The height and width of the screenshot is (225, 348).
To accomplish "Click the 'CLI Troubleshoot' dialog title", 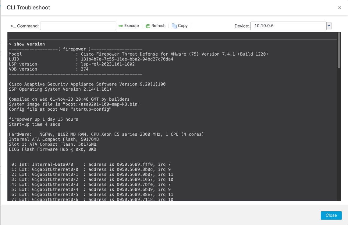I will point(28,8).
